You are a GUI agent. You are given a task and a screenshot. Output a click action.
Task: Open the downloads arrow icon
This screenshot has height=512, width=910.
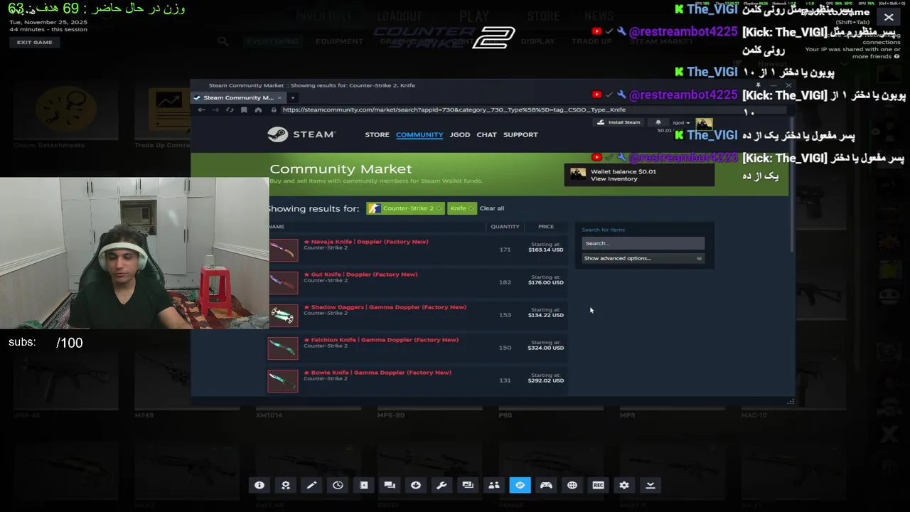(x=416, y=485)
